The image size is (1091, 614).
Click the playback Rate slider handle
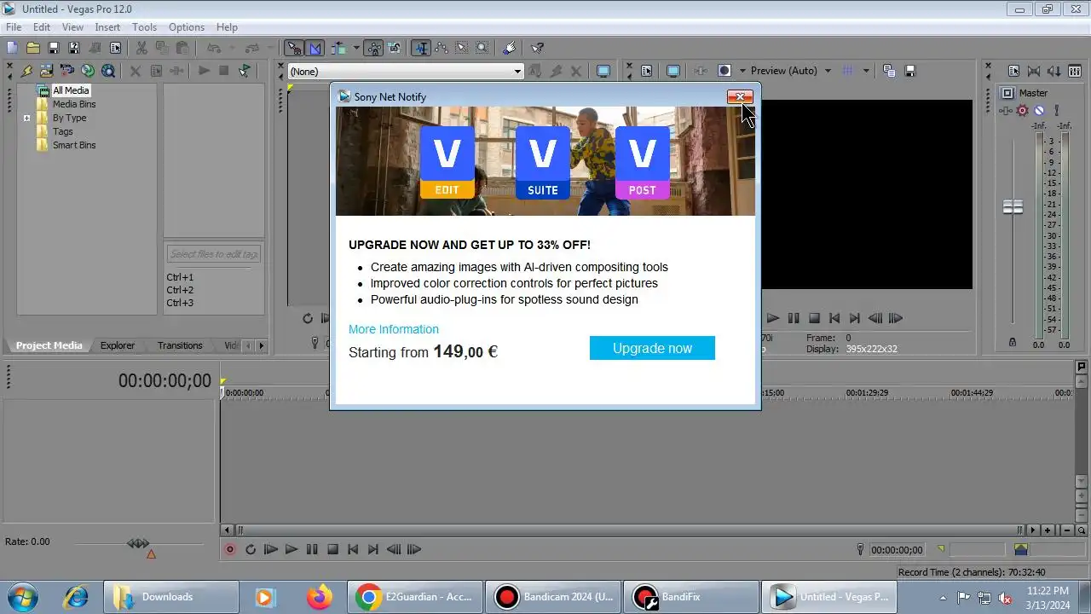point(138,543)
